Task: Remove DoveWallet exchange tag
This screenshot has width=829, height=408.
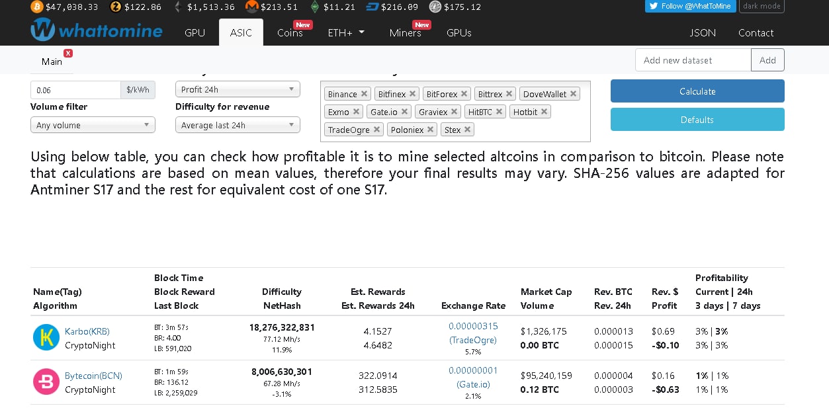Action: point(574,94)
